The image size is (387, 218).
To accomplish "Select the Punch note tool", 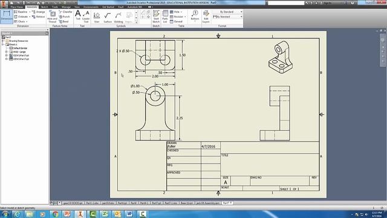I will tap(65, 17).
